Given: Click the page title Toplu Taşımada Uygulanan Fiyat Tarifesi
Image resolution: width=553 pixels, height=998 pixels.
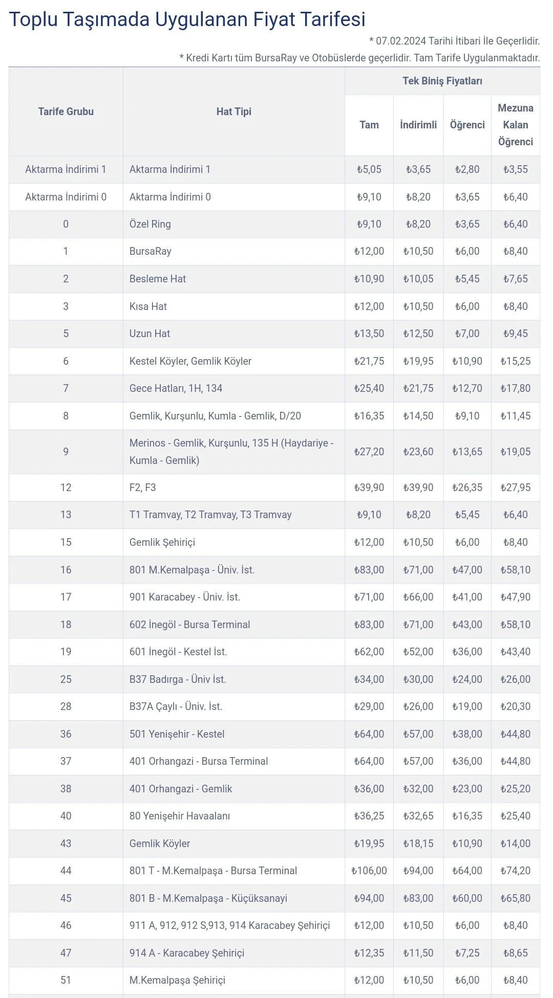Looking at the screenshot, I should coord(187,19).
